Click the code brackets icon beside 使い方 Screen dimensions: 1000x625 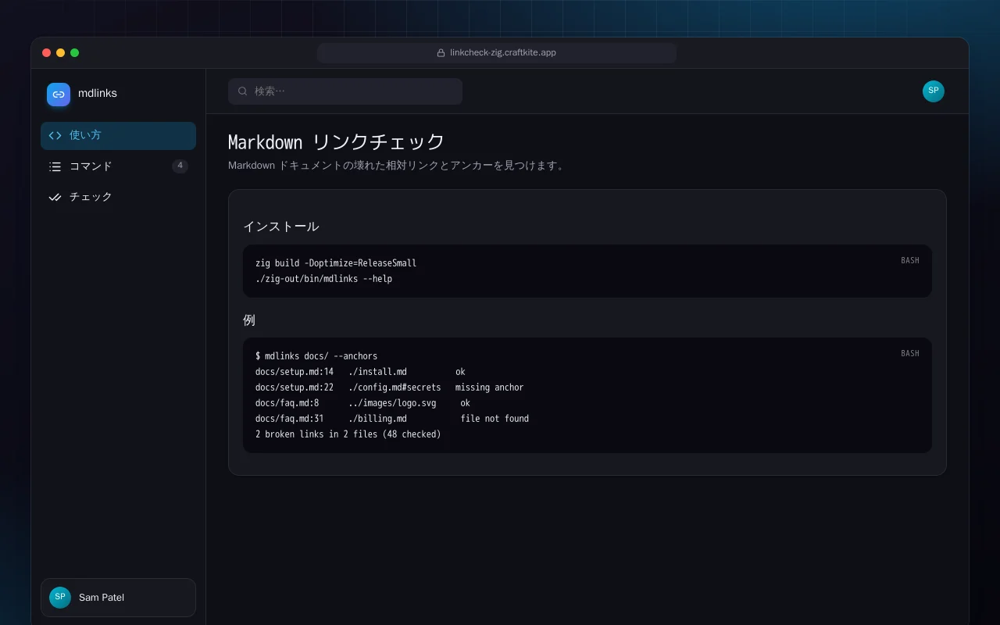click(x=55, y=135)
